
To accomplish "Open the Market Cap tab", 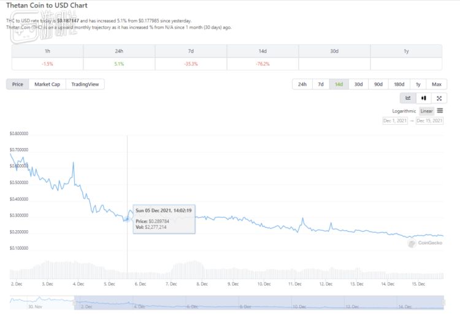I will [x=47, y=84].
